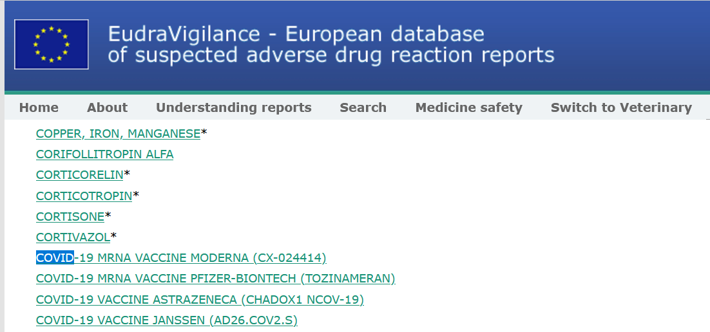Open the CORTICOTROPIN substance link
710x332 pixels.
click(84, 196)
